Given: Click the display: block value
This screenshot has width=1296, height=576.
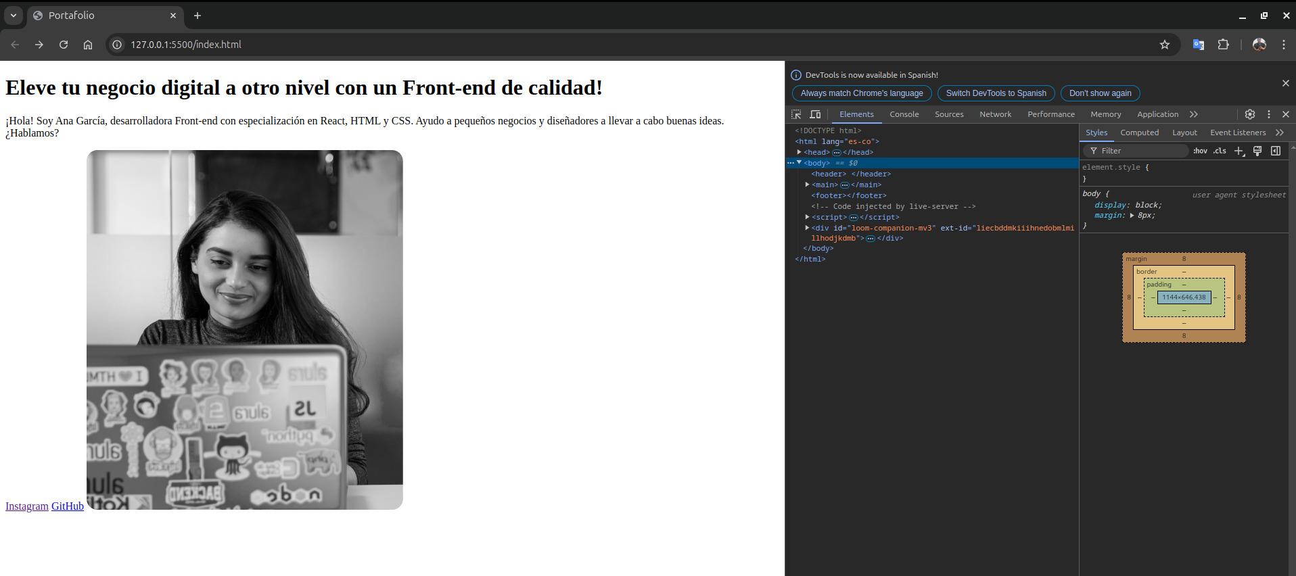Looking at the screenshot, I should tap(1148, 205).
